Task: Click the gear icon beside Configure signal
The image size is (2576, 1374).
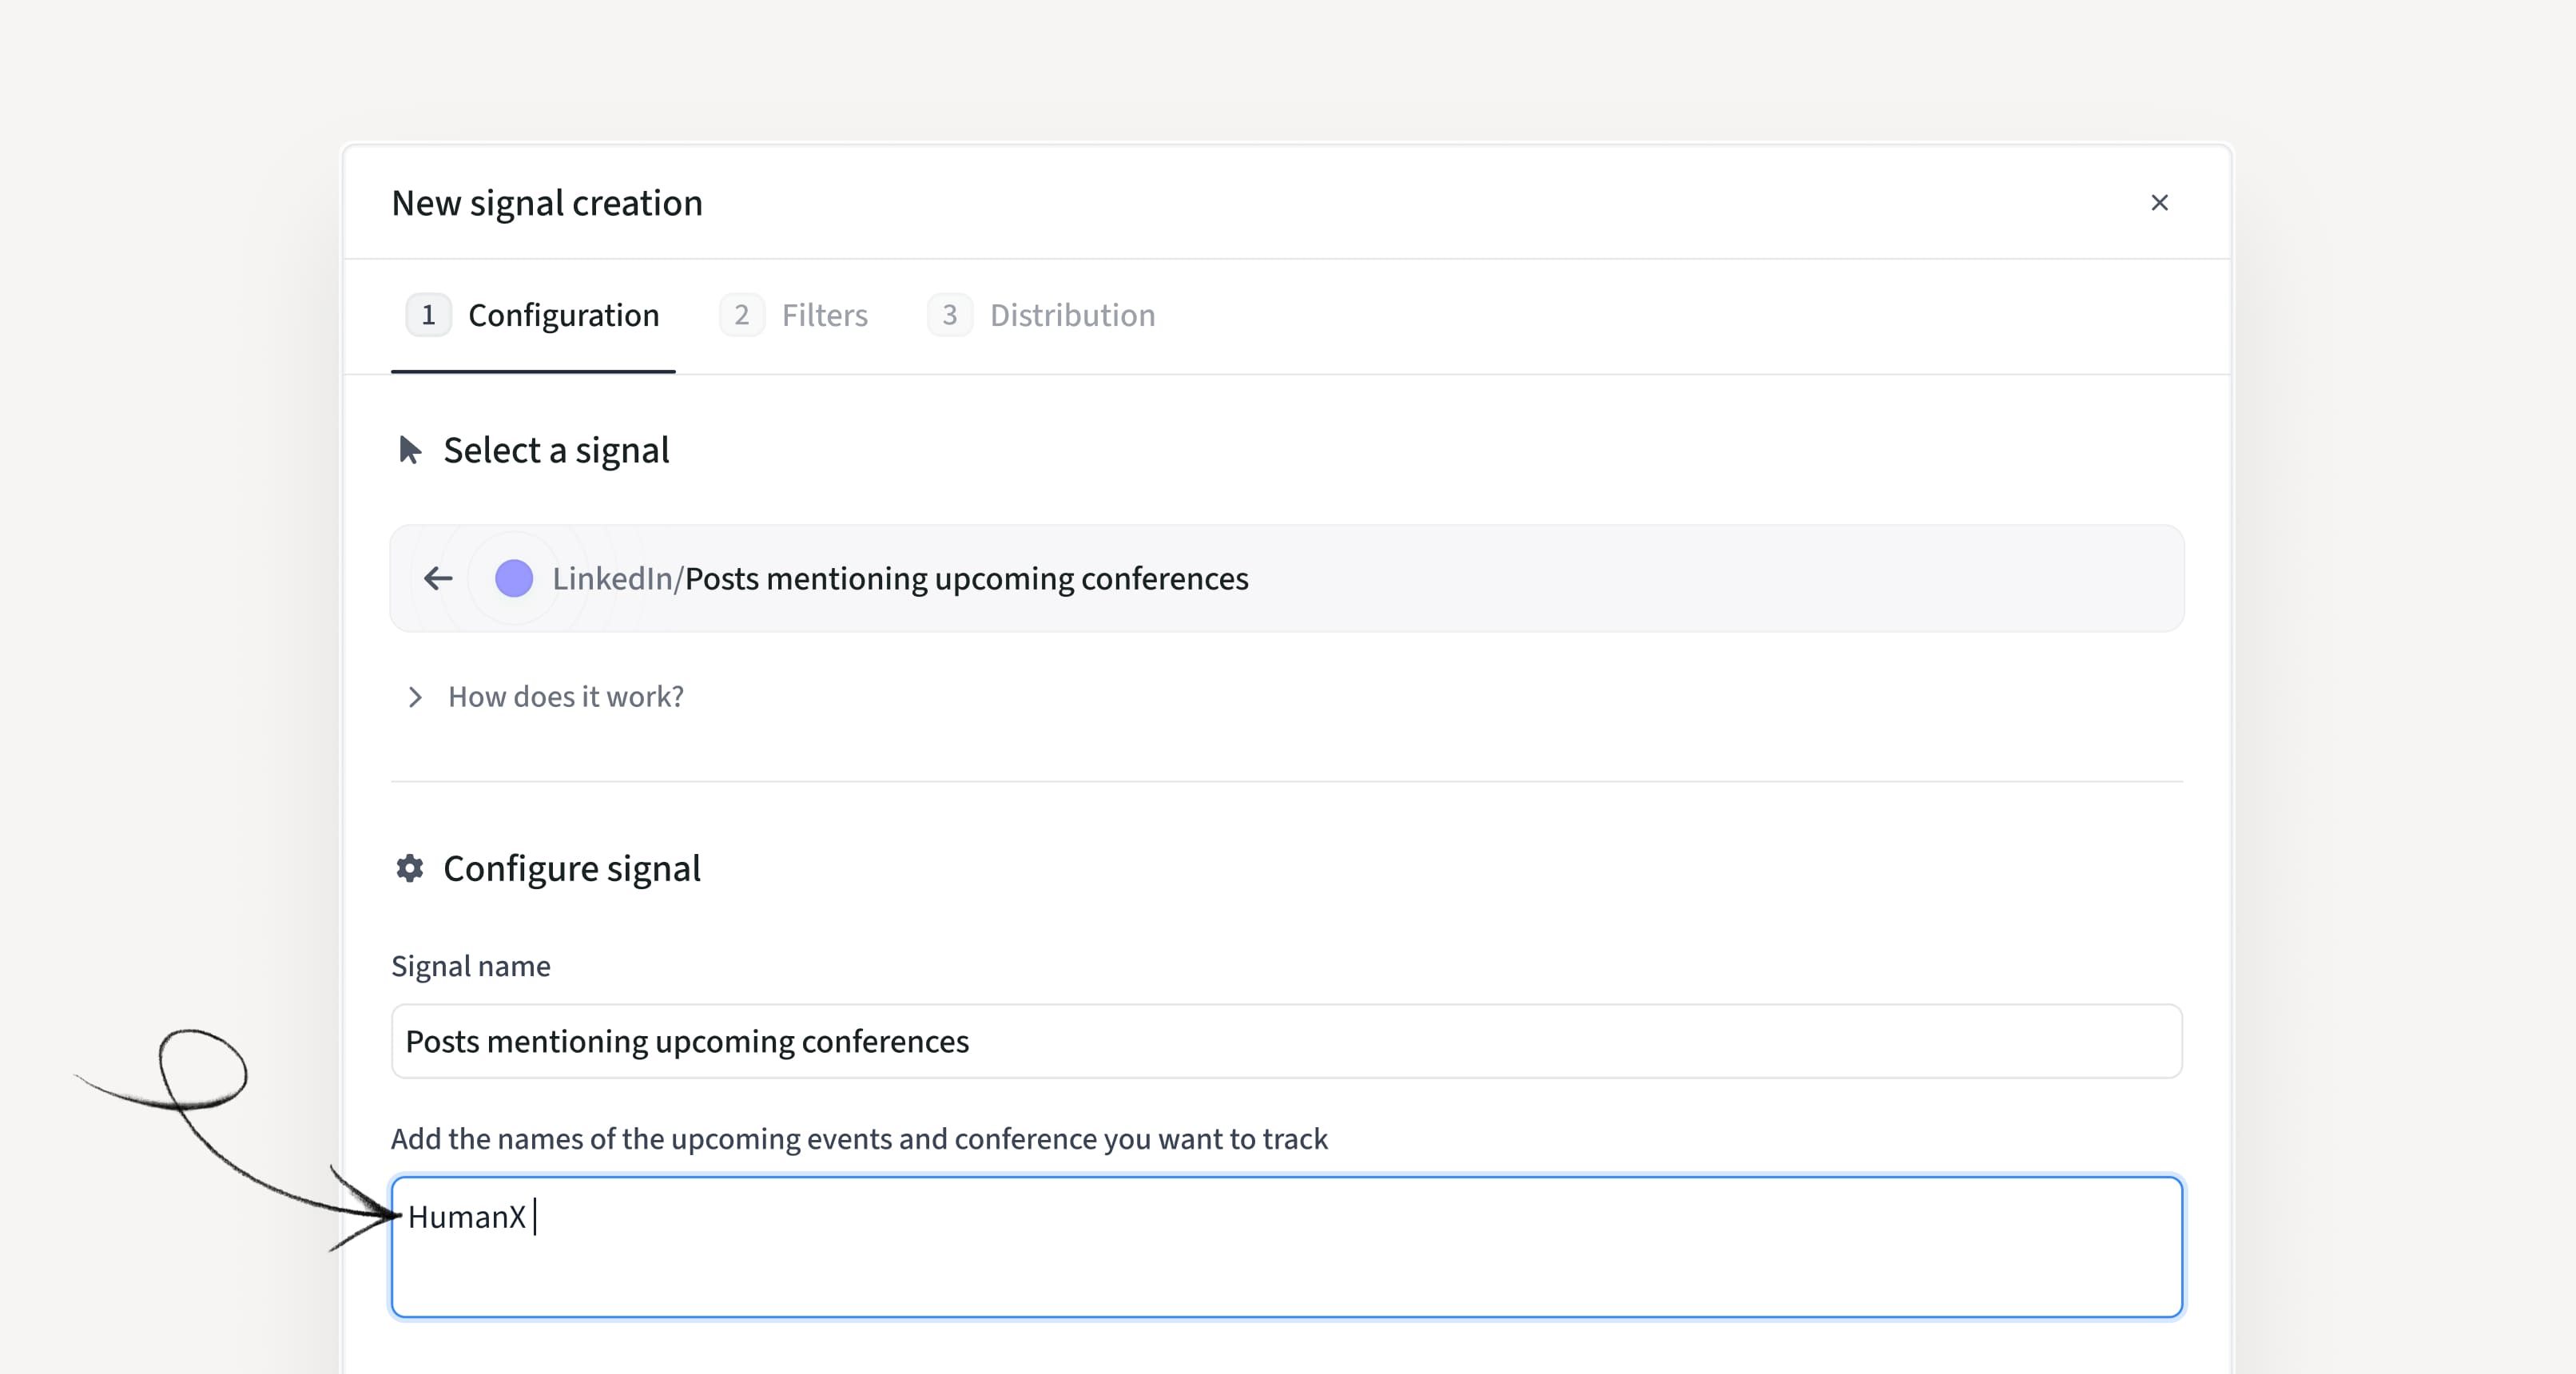Action: [x=409, y=868]
